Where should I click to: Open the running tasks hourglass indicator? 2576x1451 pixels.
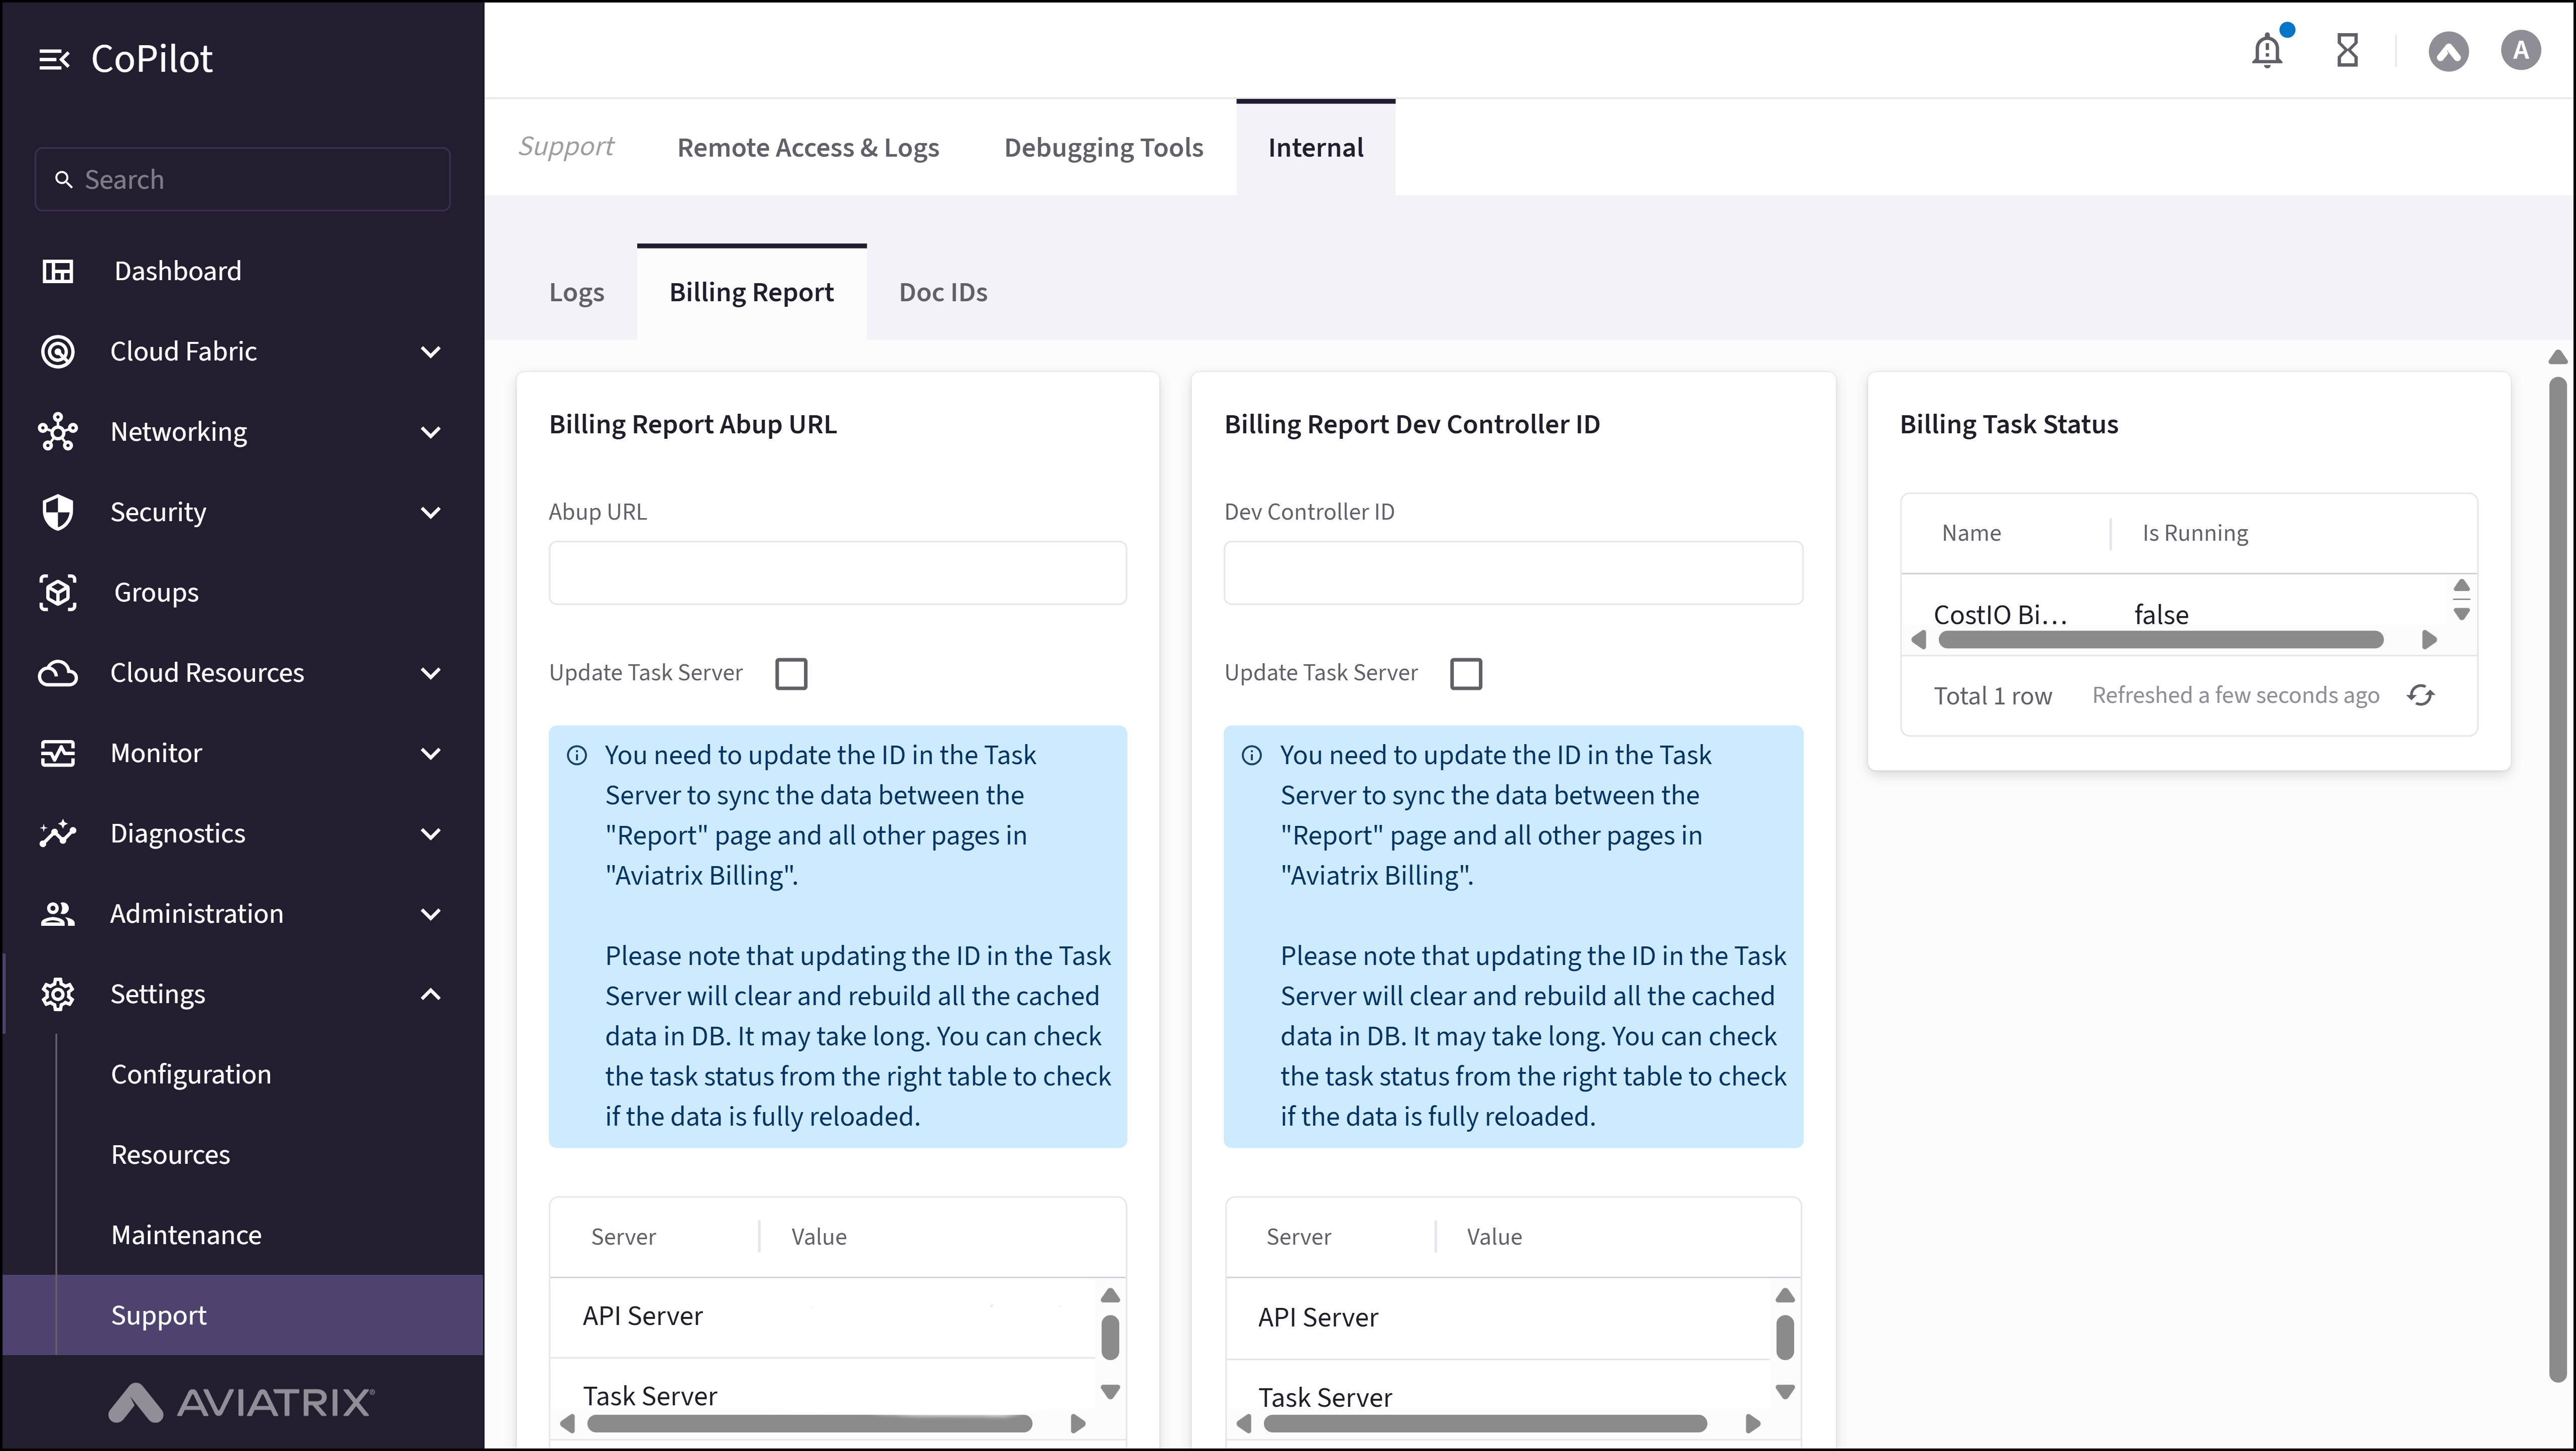click(x=2348, y=50)
